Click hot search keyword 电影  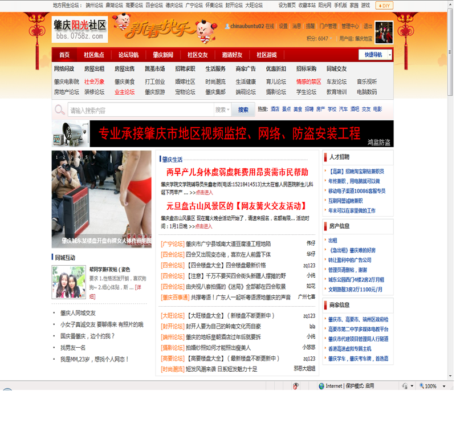coord(377,109)
